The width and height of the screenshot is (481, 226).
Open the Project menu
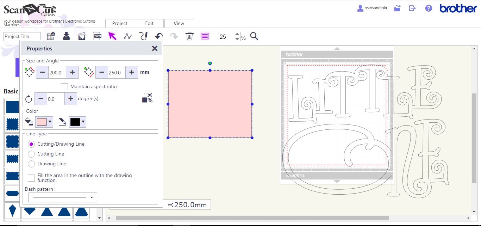pyautogui.click(x=119, y=23)
